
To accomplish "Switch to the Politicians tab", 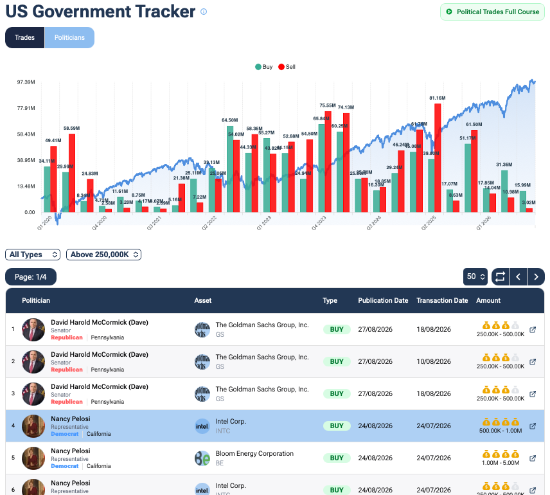I will 69,37.
